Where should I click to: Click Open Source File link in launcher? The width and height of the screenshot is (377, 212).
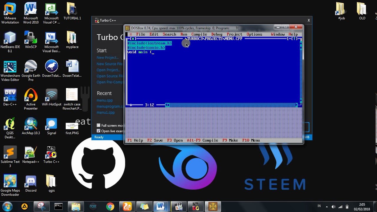110,76
